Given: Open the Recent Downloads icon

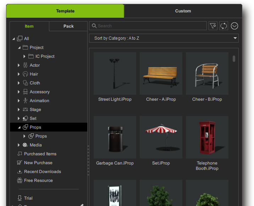Looking at the screenshot, I should 20,171.
